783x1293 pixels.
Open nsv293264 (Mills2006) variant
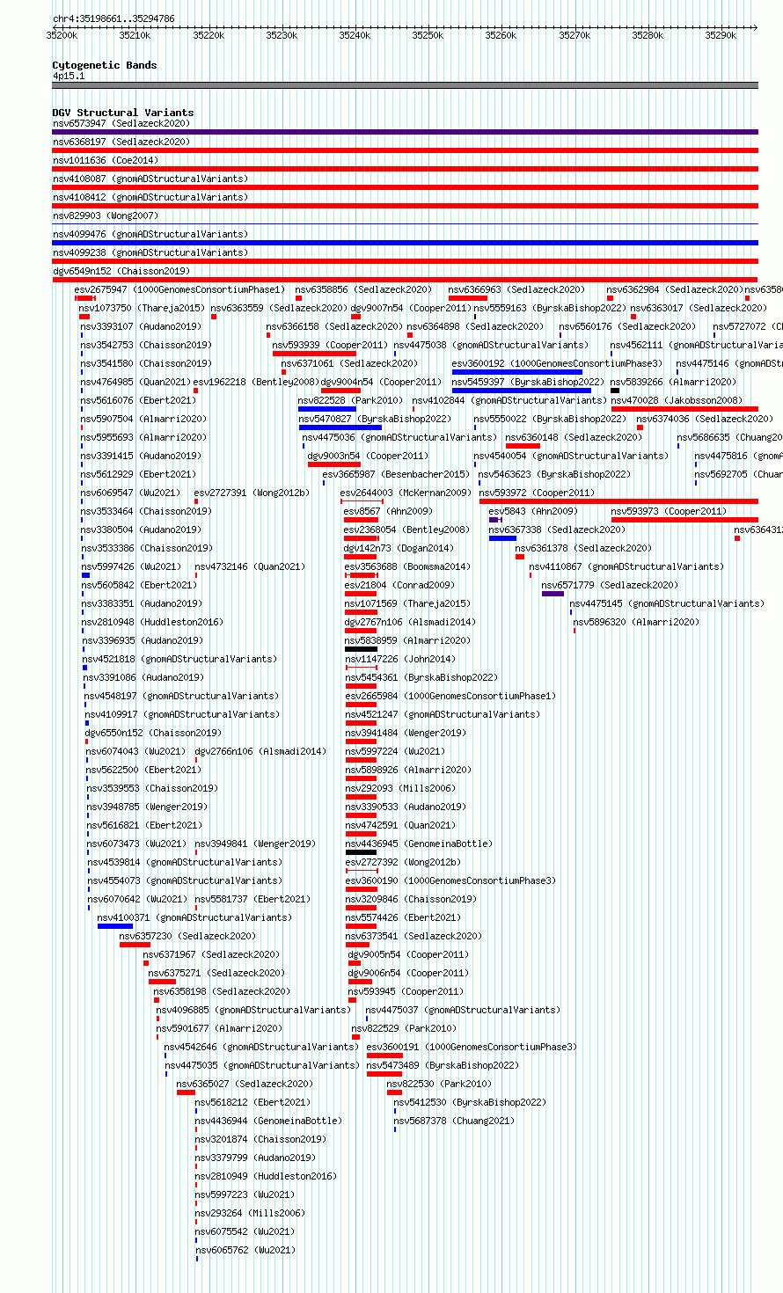point(250,1213)
